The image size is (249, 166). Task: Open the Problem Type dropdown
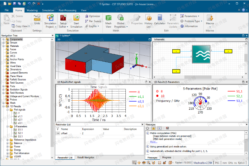coord(201,21)
